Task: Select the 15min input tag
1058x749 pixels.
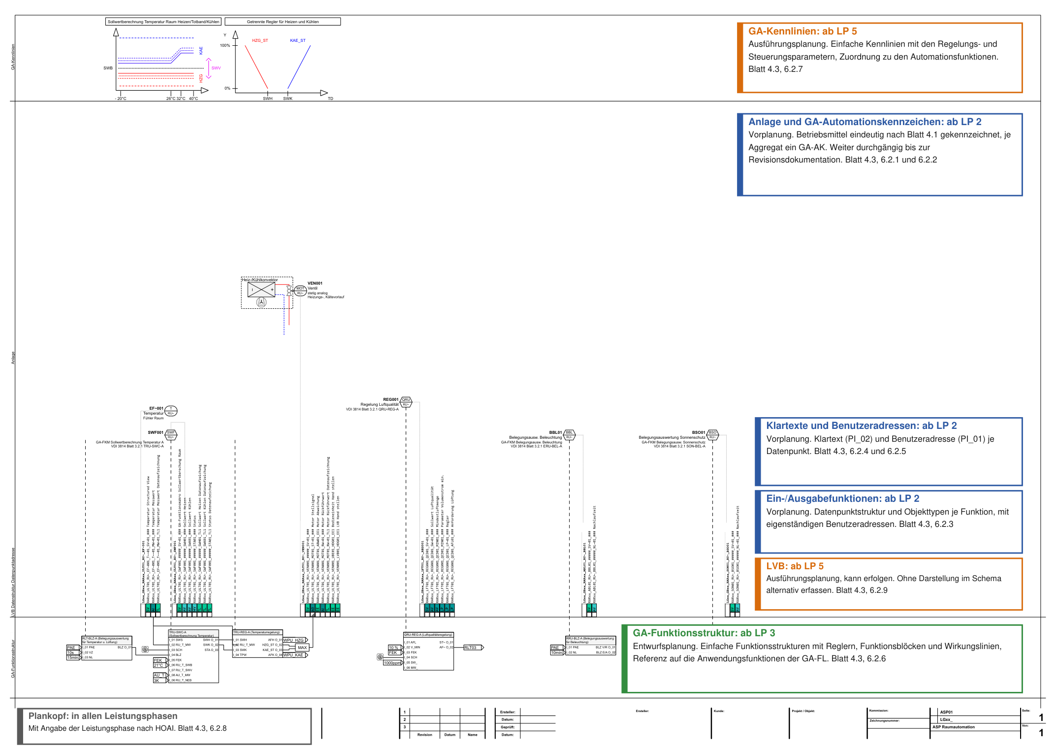Action: point(74,657)
